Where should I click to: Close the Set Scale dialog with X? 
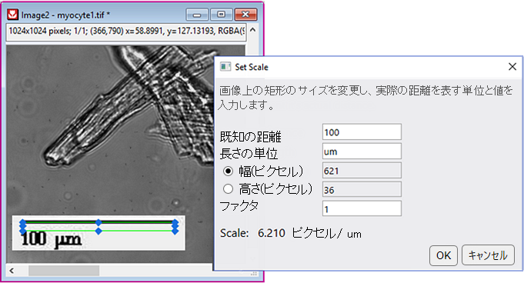512,66
